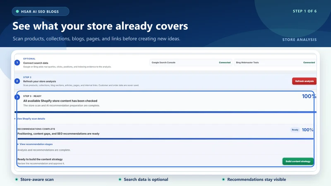Click 'Store-aware scan' bullet text

click(37, 179)
